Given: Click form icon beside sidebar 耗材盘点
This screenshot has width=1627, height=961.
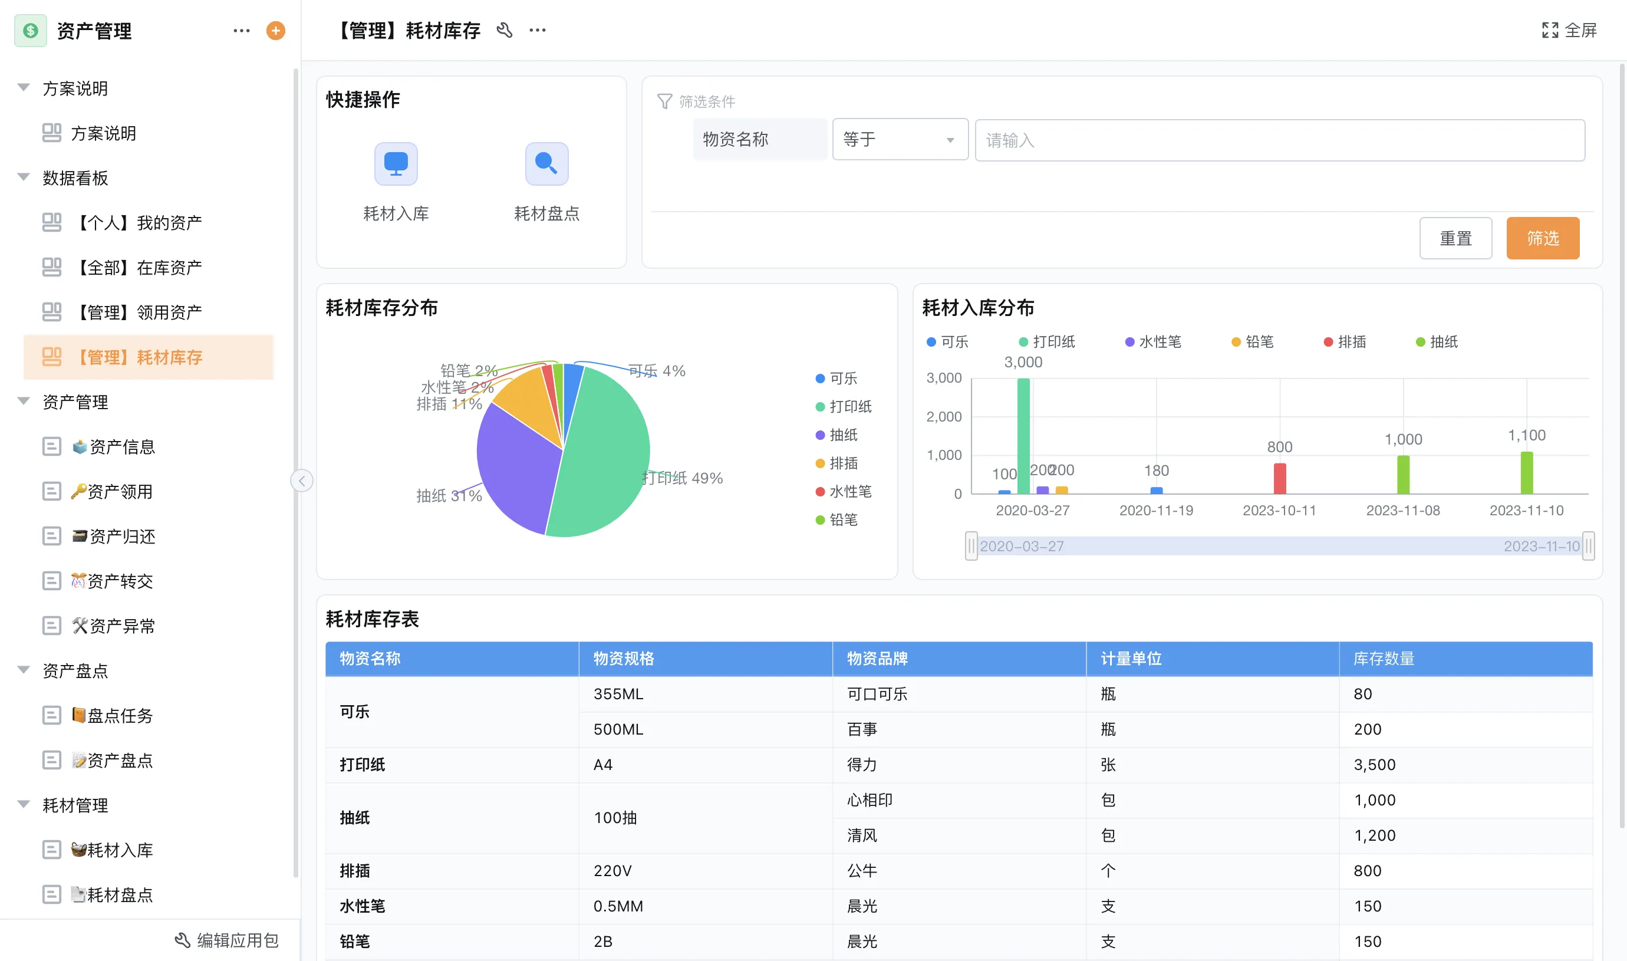Looking at the screenshot, I should (x=52, y=895).
